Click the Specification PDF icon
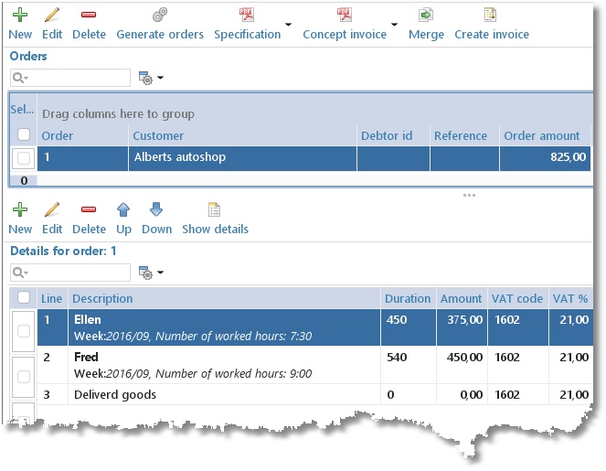The height and width of the screenshot is (471, 606). pyautogui.click(x=246, y=15)
